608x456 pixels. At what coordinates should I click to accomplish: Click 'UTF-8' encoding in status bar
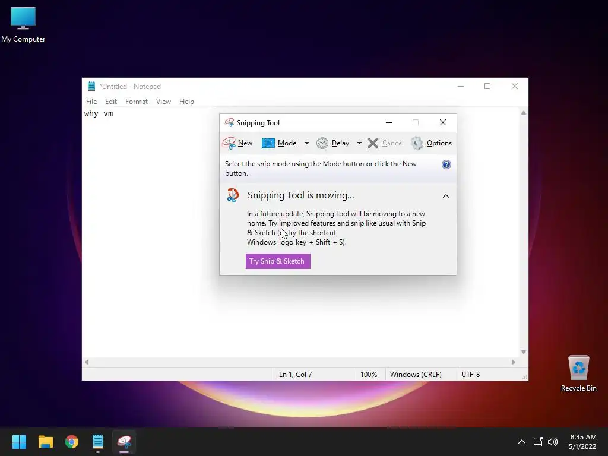pyautogui.click(x=470, y=375)
